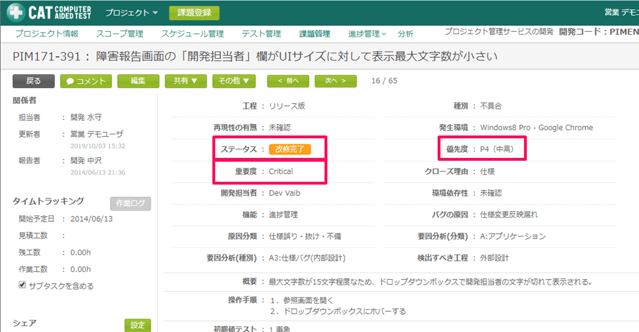Viewport: 639px width, 332px height.
Task: Go to next issue with 次へ
Action: 335,81
